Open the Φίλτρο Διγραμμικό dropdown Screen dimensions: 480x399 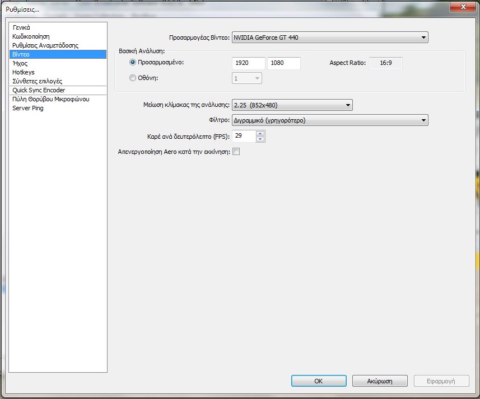[330, 120]
